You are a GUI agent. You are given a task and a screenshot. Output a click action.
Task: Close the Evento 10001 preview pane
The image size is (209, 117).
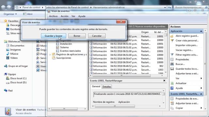point(164,81)
